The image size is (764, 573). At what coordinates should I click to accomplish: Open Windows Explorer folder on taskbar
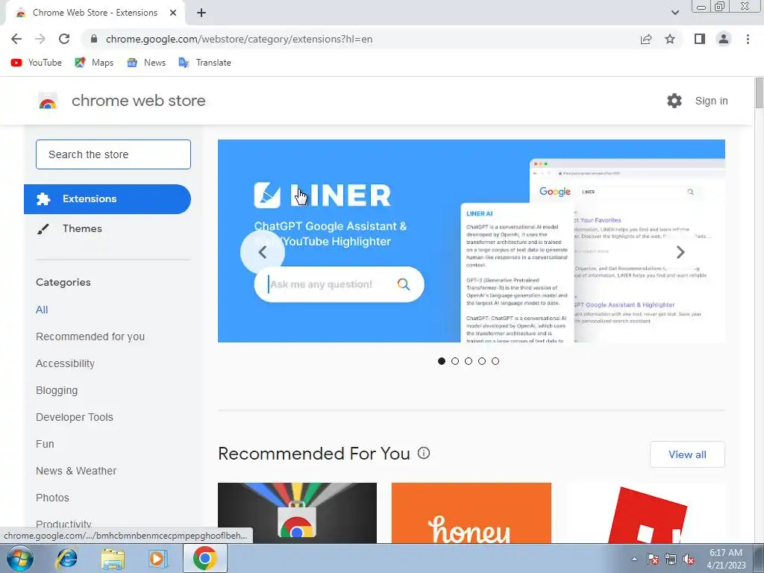[x=112, y=558]
